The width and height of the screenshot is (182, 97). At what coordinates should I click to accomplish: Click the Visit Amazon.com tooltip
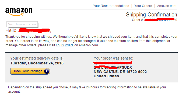tap(22, 24)
